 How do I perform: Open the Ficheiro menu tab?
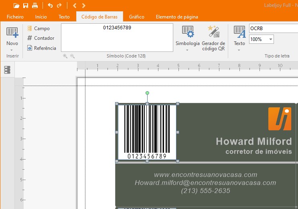click(x=15, y=17)
